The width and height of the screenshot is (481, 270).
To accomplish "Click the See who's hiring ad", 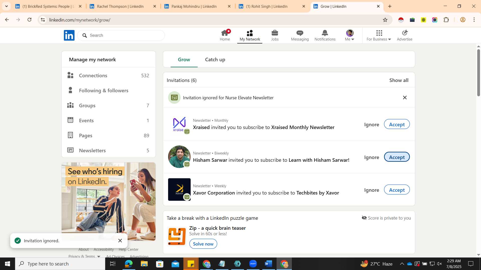I will (108, 201).
